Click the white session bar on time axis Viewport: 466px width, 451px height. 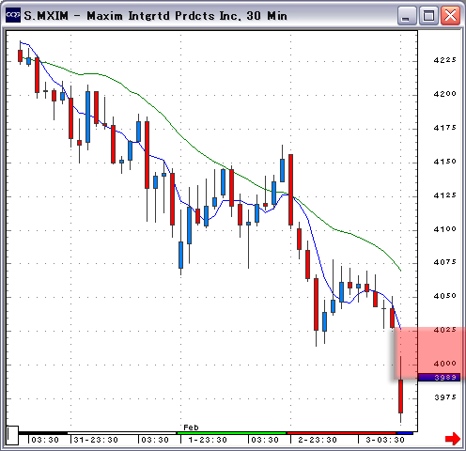point(122,433)
